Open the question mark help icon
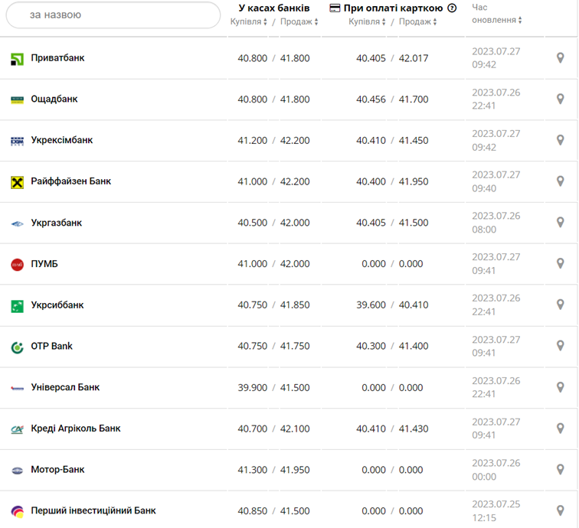Image resolution: width=579 pixels, height=528 pixels. 452,8
